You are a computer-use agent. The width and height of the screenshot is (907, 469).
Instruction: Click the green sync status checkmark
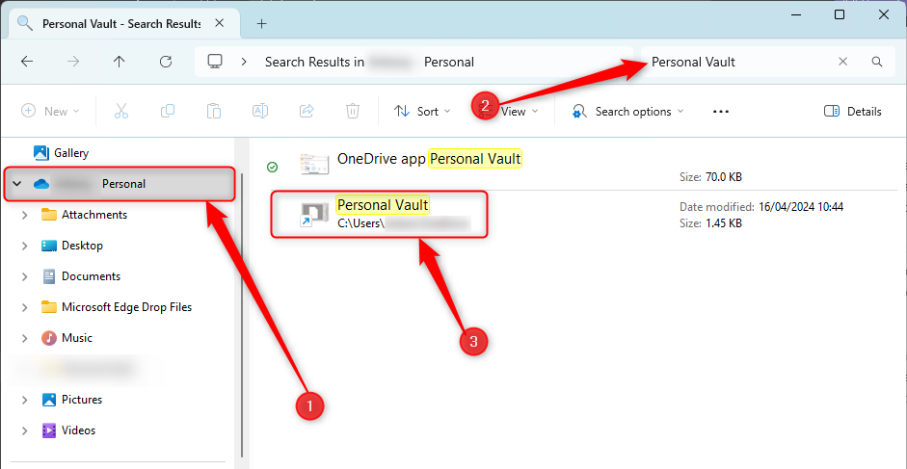272,168
